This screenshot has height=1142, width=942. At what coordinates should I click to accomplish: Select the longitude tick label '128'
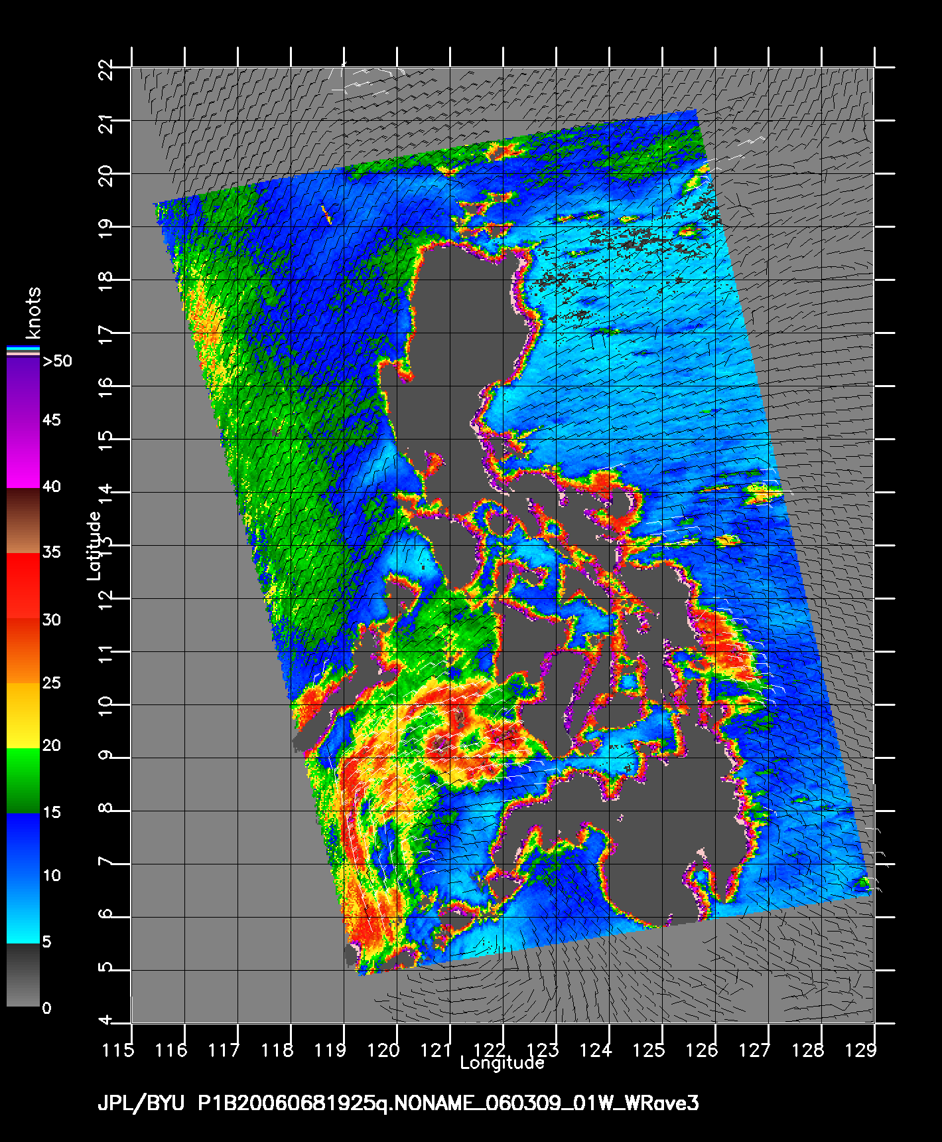pos(808,1050)
